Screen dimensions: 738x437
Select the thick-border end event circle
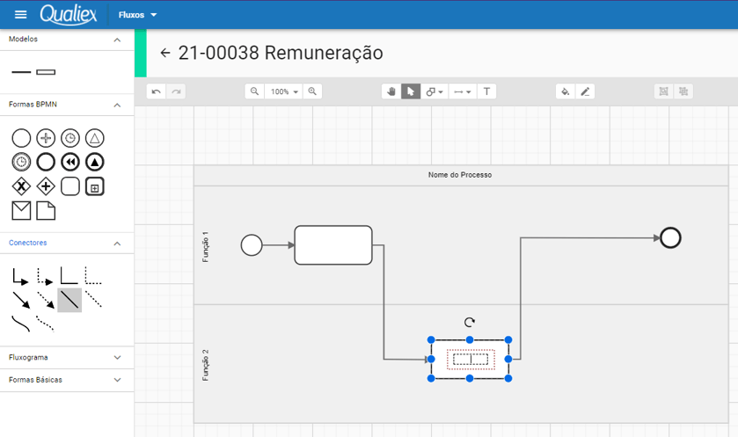46,163
